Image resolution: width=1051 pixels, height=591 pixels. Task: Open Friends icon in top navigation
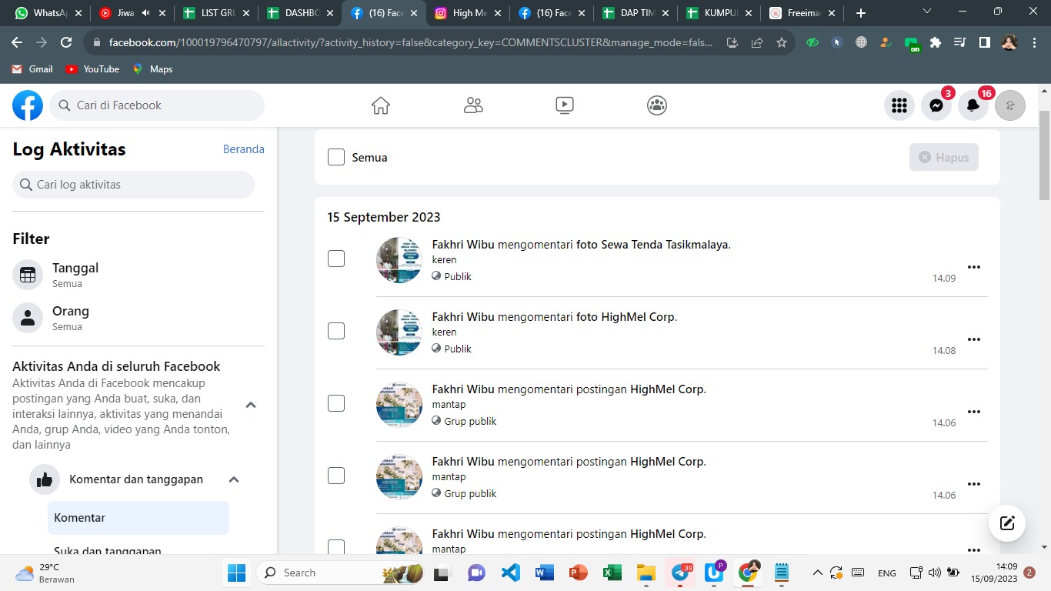click(473, 105)
